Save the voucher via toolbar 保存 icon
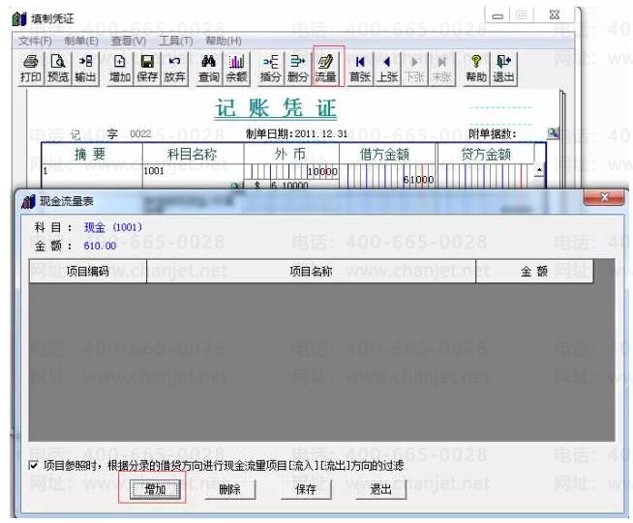633x523 pixels. [147, 69]
